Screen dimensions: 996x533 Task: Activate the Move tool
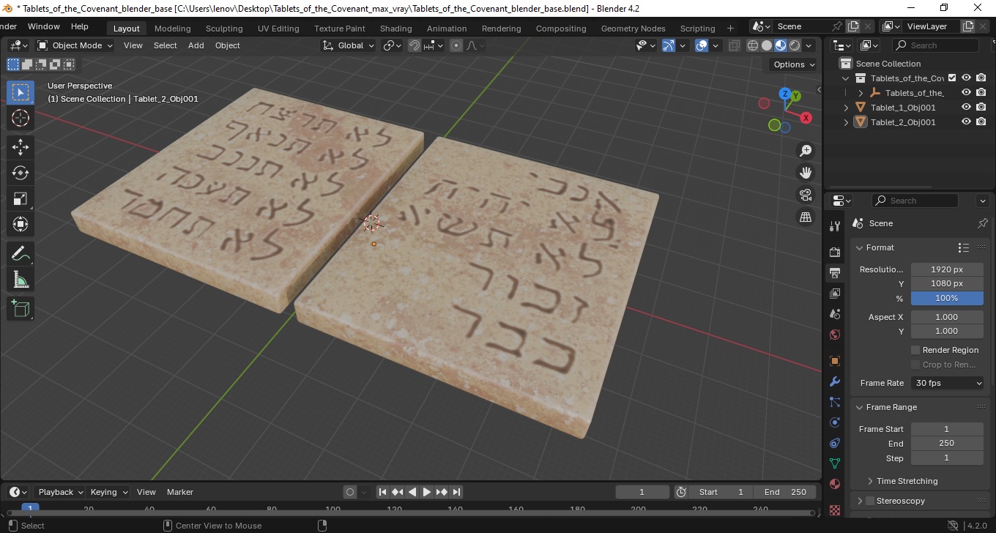click(21, 147)
